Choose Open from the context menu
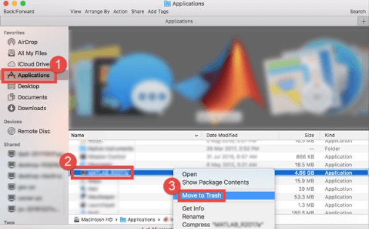The image size is (369, 229). coord(190,174)
